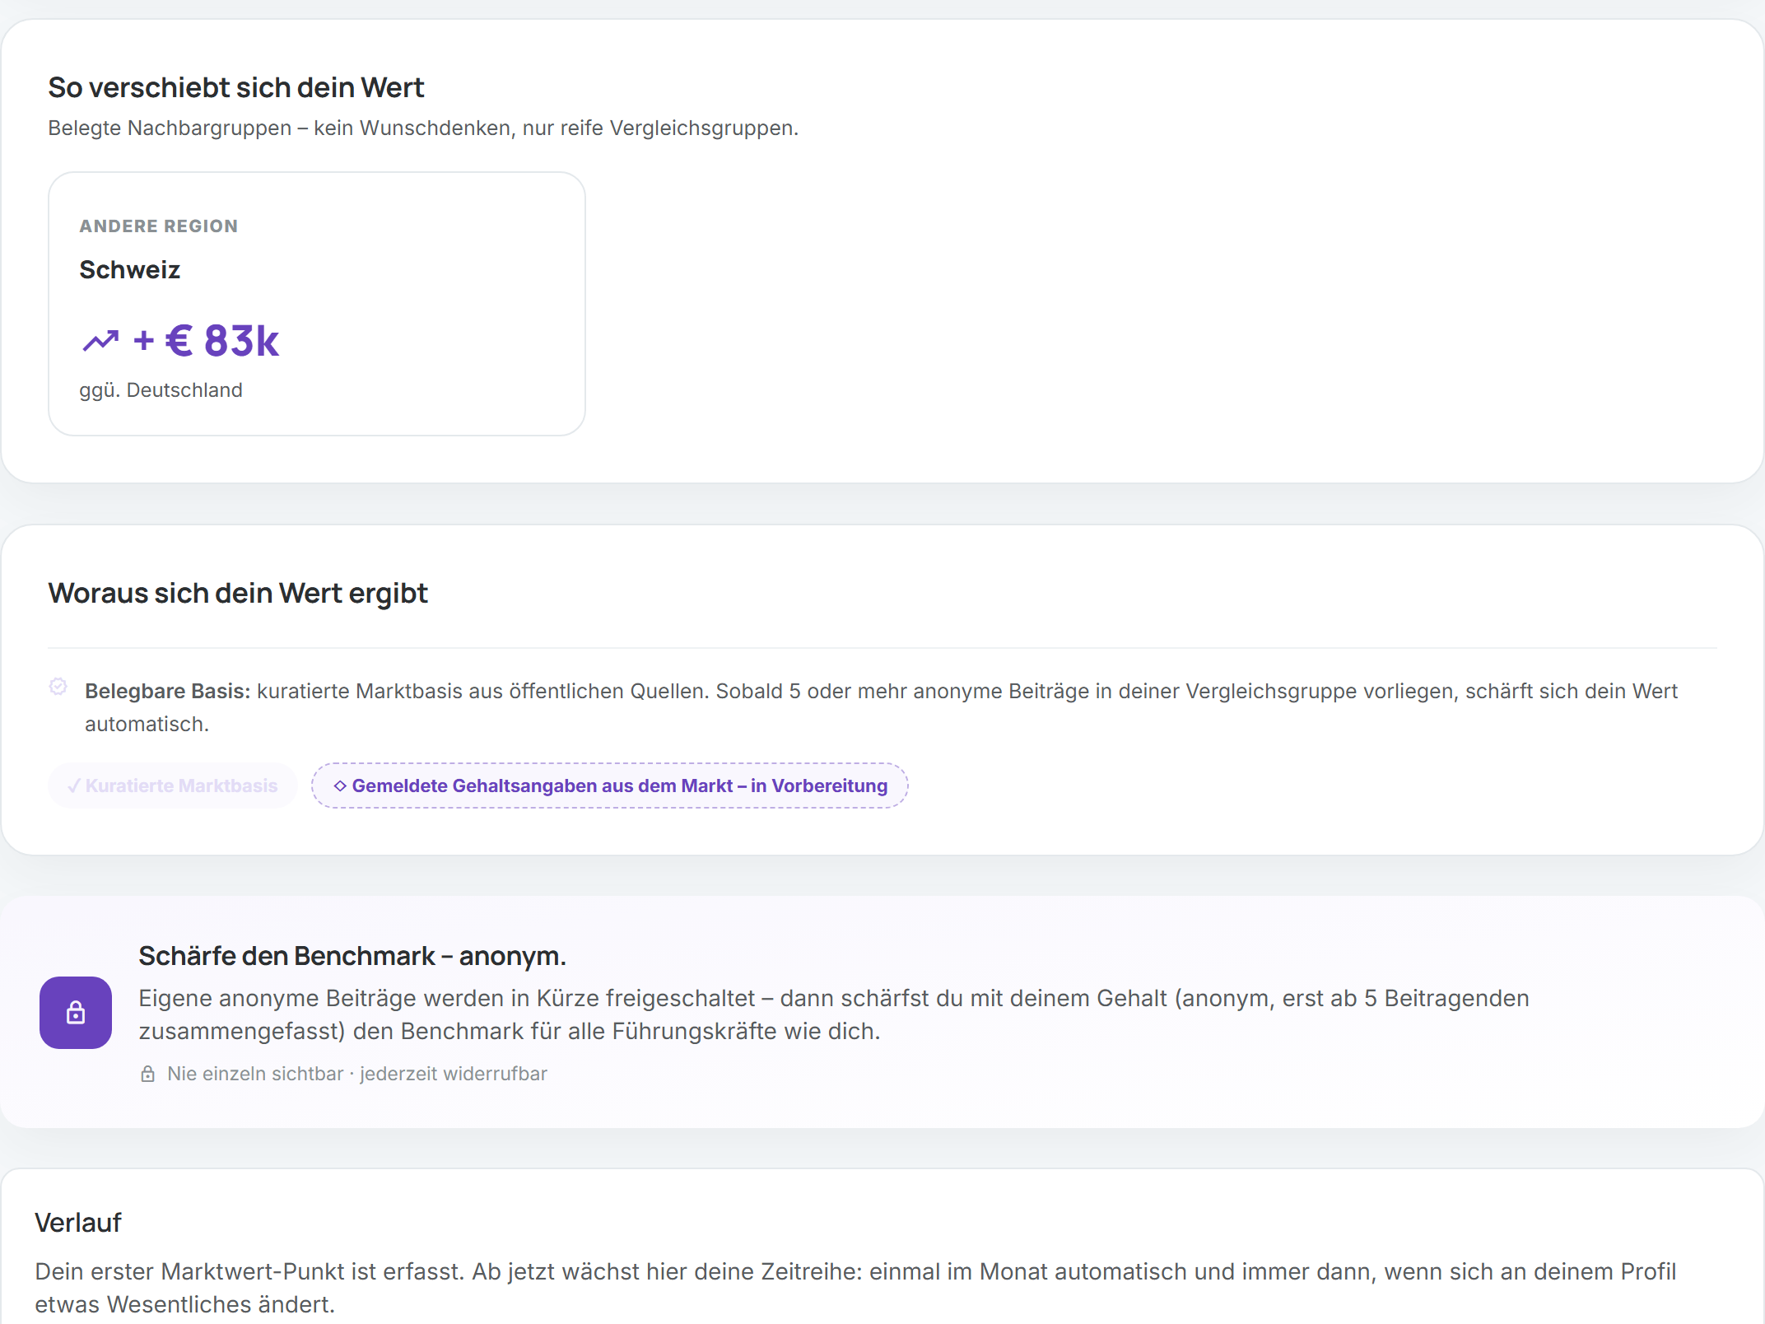Click heading 'Schärfe den Benchmark – anonym.'
Screen dimensions: 1765x1324
click(352, 956)
